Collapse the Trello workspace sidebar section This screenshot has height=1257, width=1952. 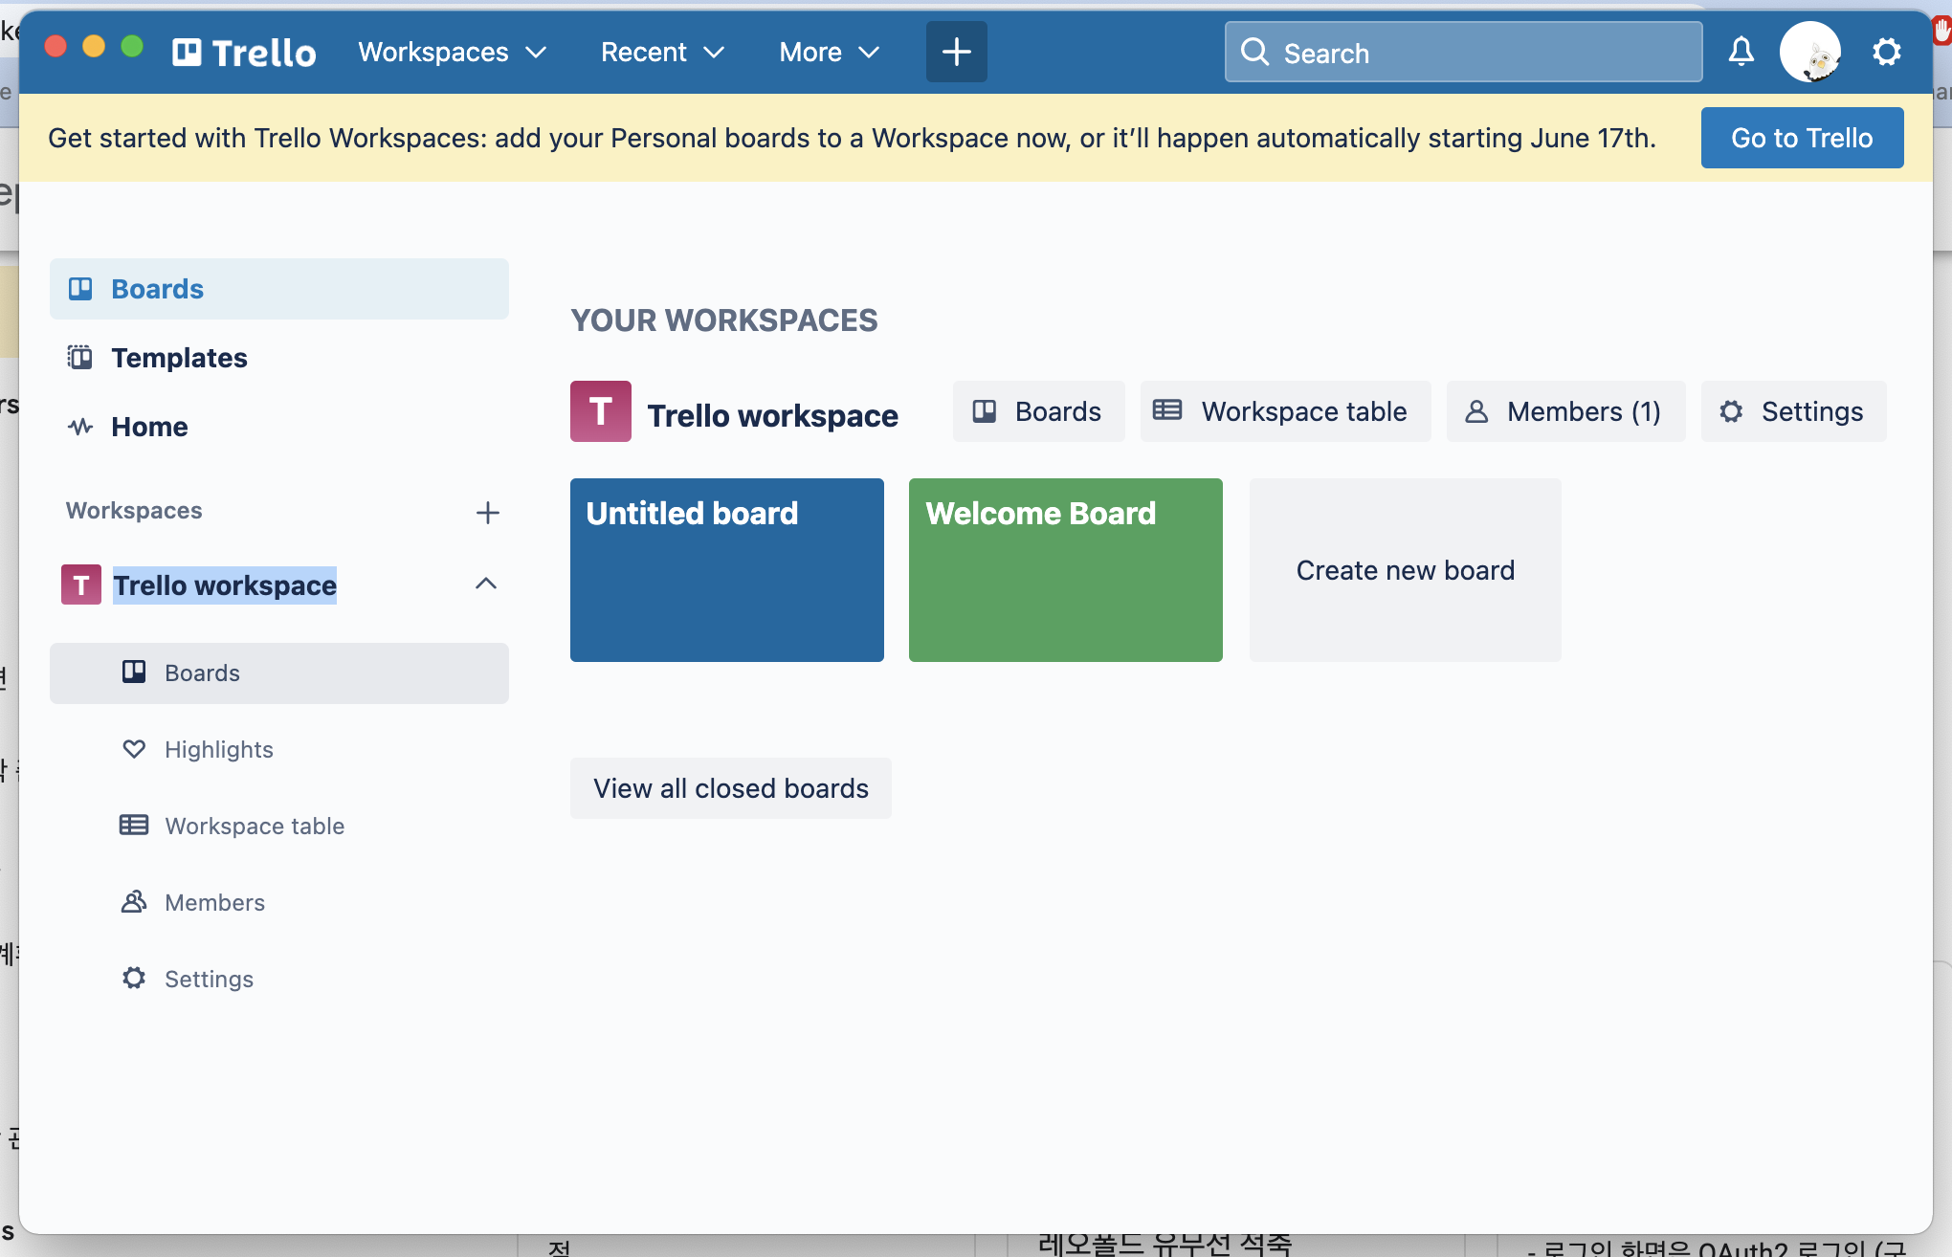486,584
